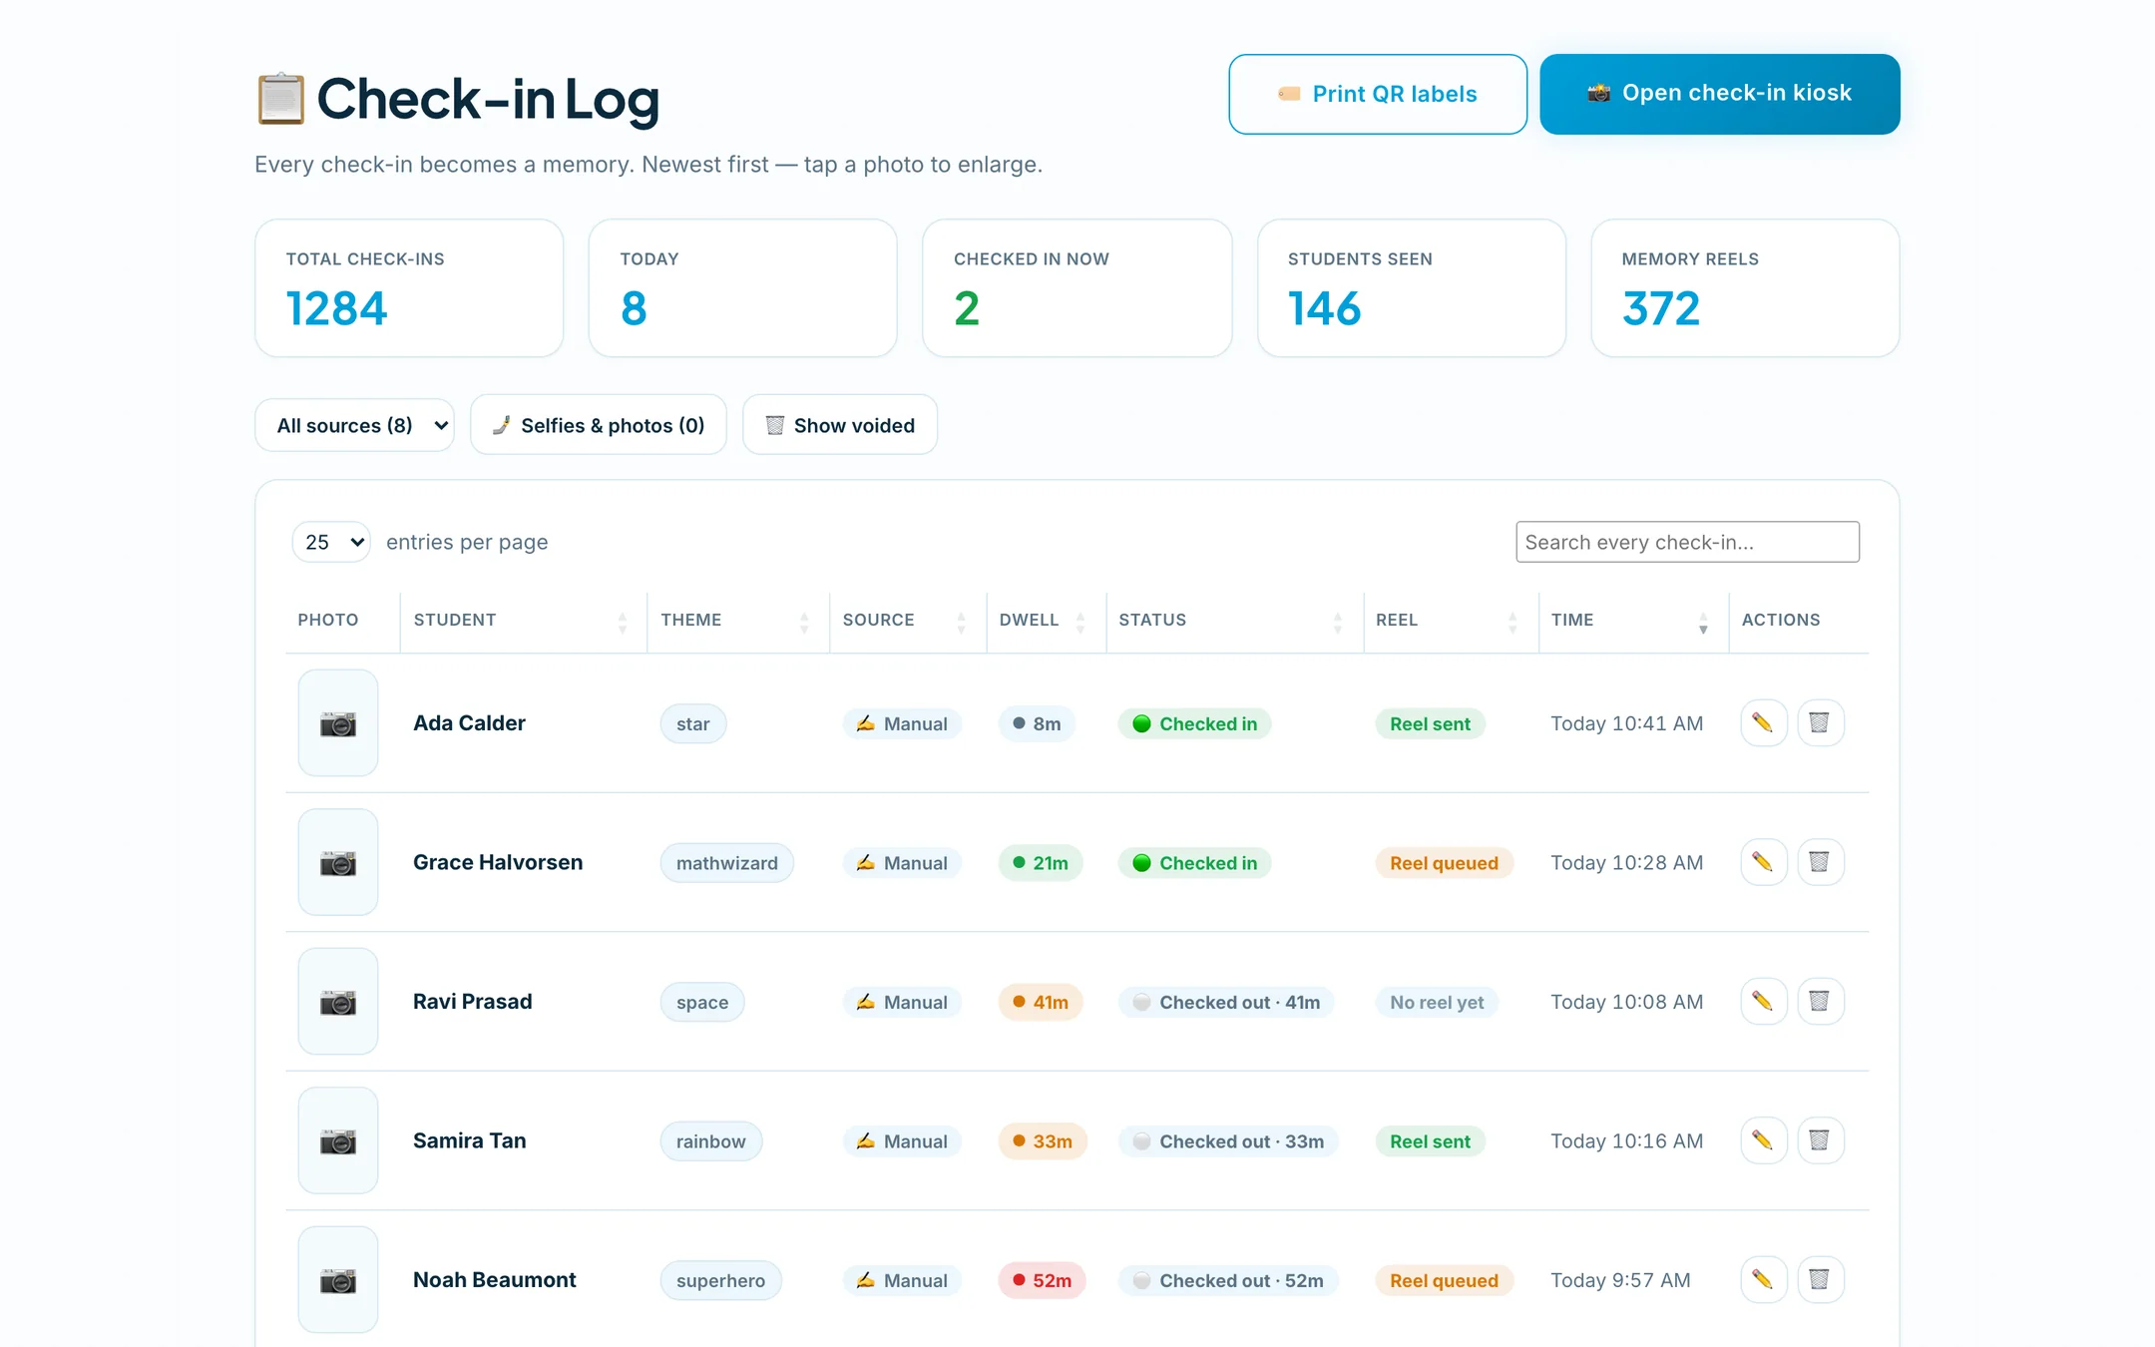Delete Noah Beaumont's check-in record
The height and width of the screenshot is (1347, 2155).
pyautogui.click(x=1820, y=1279)
